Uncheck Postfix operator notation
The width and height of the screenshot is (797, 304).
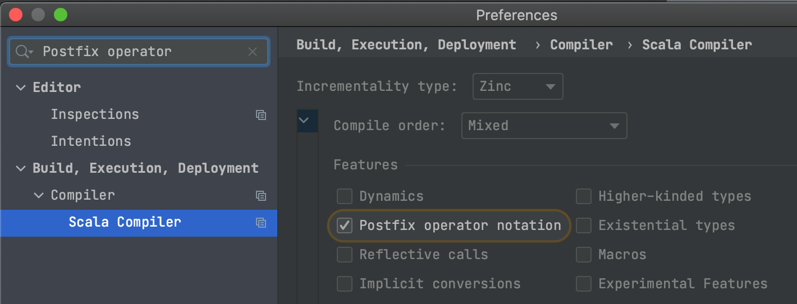click(344, 225)
